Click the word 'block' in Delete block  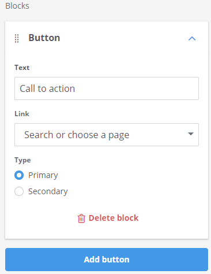coord(128,218)
